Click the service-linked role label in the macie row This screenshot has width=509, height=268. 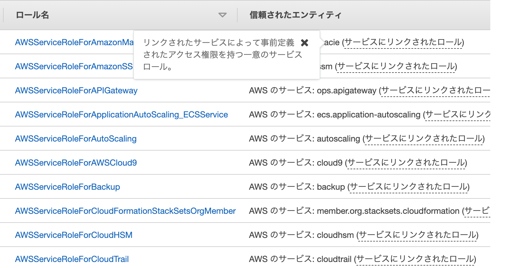click(x=403, y=42)
